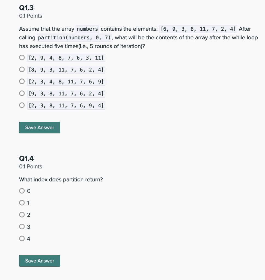Select answer option [2, 3, 4, 8, 11, 7, 6, 9]
Image resolution: width=265 pixels, height=280 pixels.
pos(22,81)
